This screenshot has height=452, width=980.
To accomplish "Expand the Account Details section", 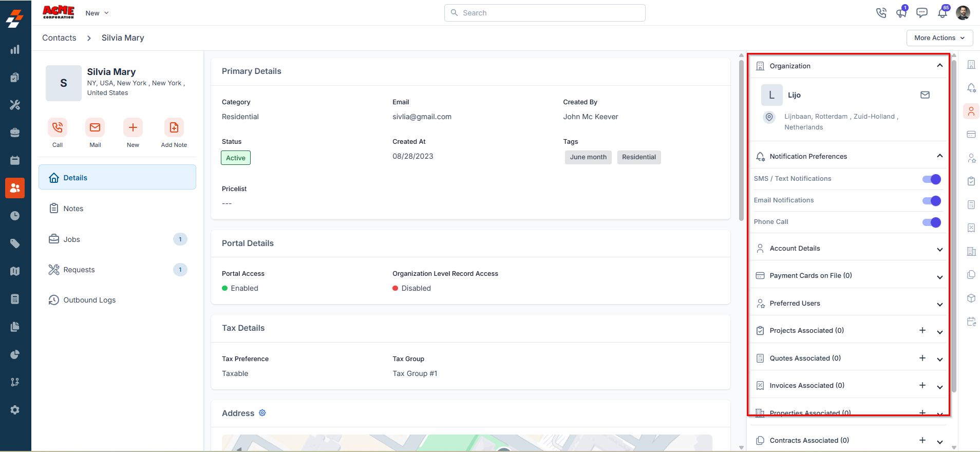I will click(x=939, y=250).
